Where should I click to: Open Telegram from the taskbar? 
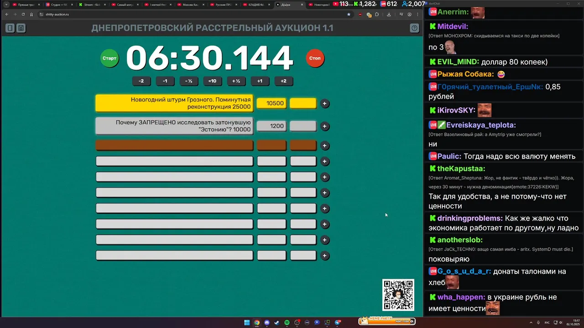(x=338, y=323)
